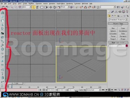Screen dimensions: 130x98
Task: Open the Utilities hammer panel tab
Action: click(127, 12)
